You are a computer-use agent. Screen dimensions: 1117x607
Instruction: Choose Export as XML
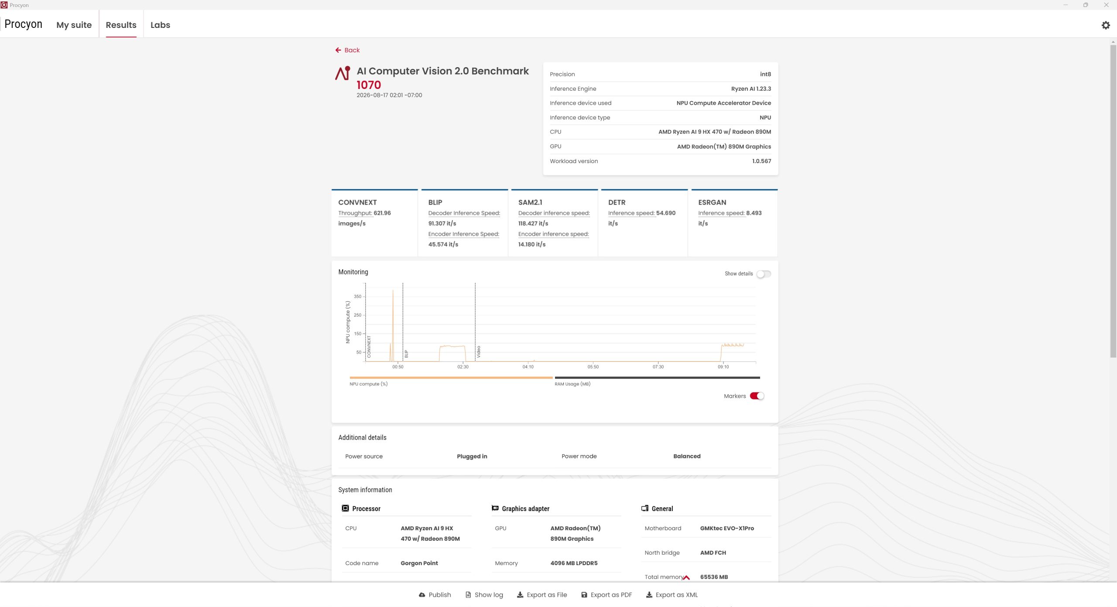[672, 595]
